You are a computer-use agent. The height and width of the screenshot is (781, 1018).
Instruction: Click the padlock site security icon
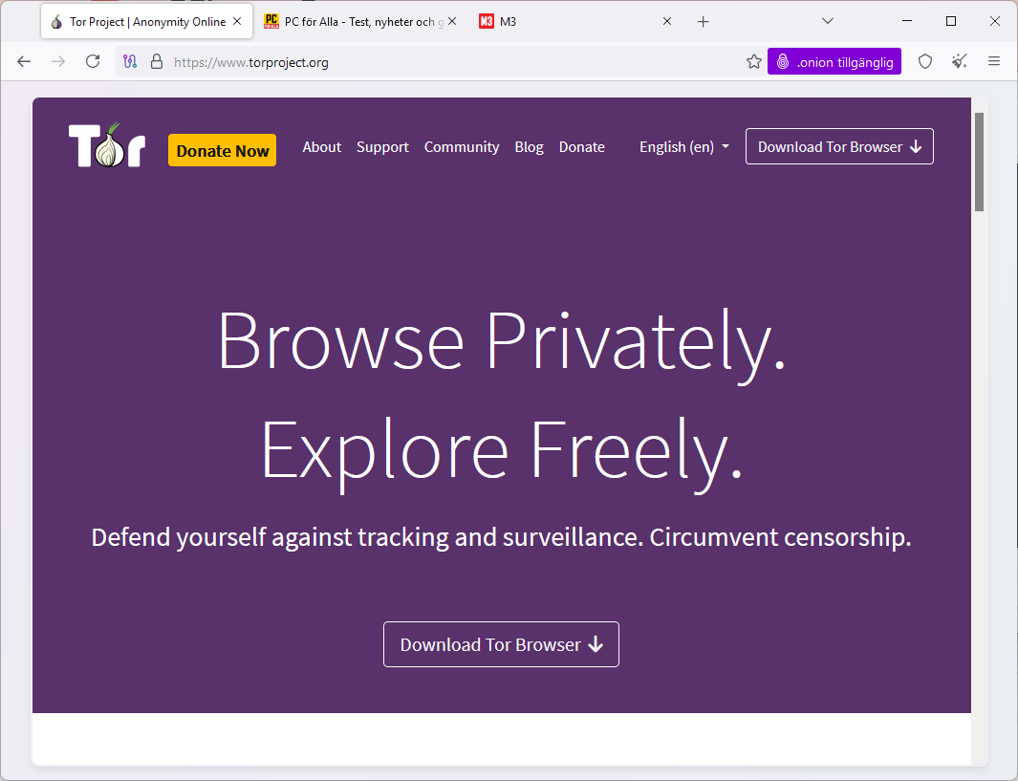click(x=156, y=61)
